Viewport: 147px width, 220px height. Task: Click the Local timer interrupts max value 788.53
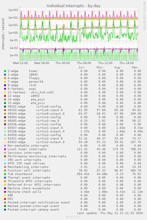pos(136,149)
